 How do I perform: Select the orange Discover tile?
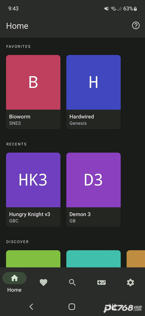136,259
